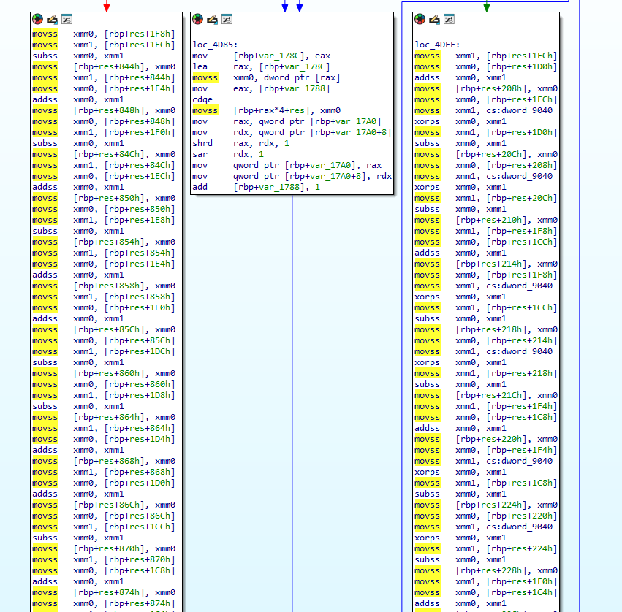Click line 'movss xmm1, [rbp+res+1E8h]'
Viewport: 622px width, 612px height.
coord(104,220)
